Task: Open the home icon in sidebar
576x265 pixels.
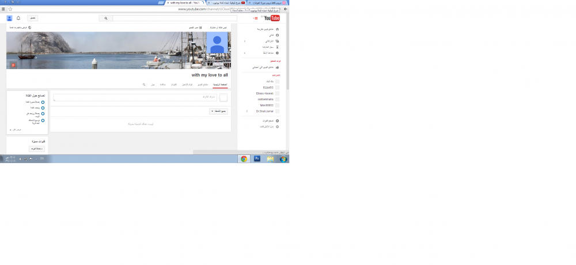Action: (277, 29)
